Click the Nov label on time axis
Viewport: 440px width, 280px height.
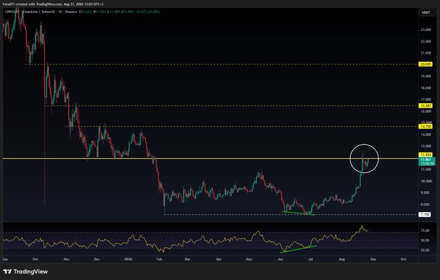pyautogui.click(x=66, y=259)
